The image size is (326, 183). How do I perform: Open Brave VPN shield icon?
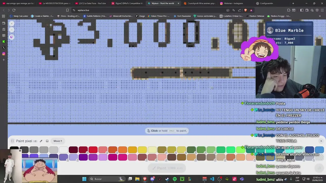click(317, 10)
